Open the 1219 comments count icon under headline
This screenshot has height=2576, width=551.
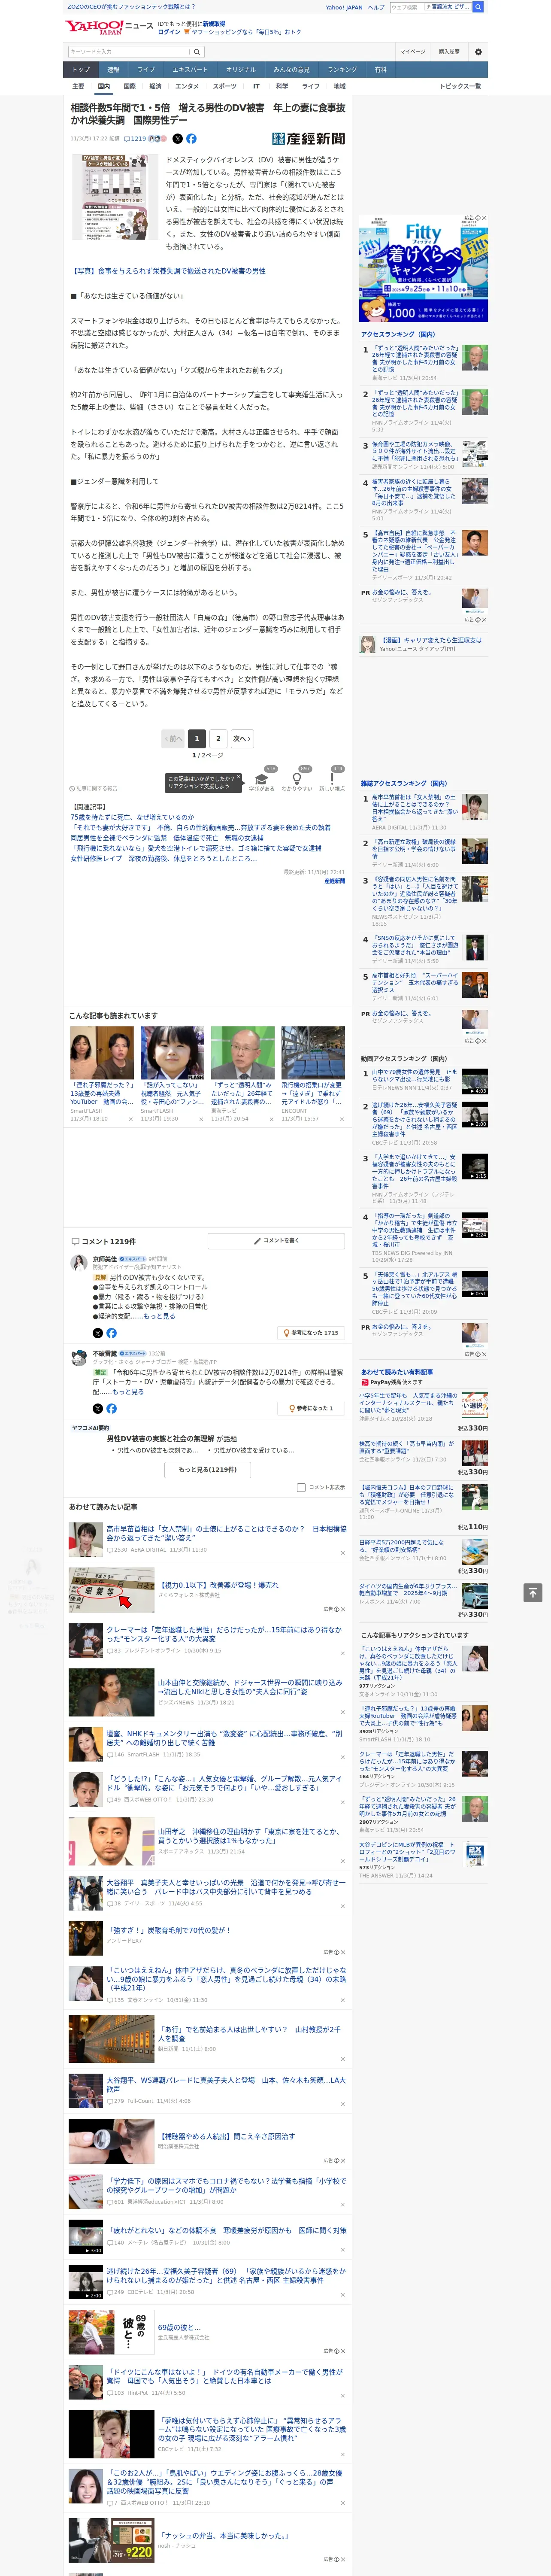click(x=135, y=139)
